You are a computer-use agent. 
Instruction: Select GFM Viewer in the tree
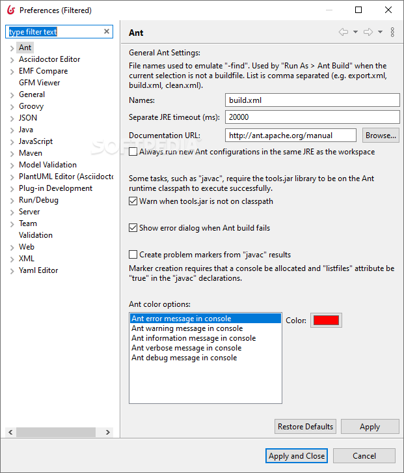[39, 83]
